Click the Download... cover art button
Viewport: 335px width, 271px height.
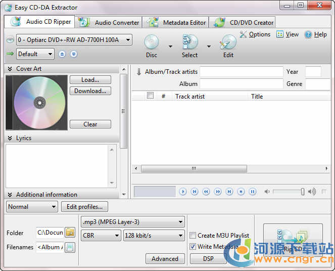coord(90,91)
